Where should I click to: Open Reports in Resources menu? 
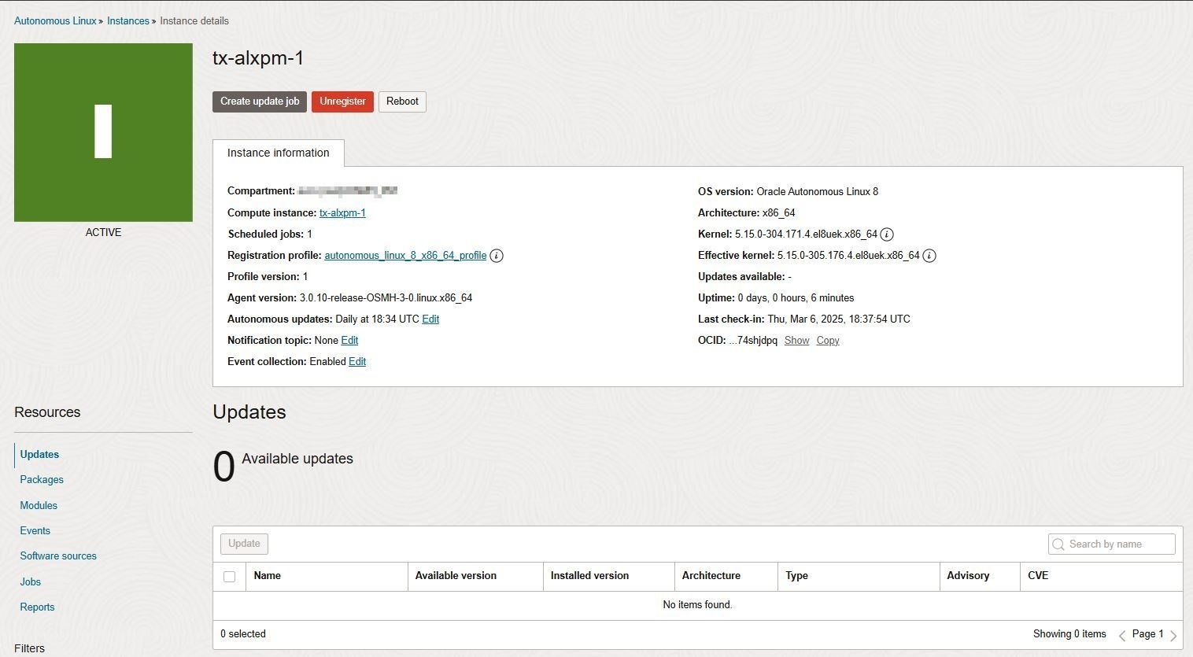click(37, 607)
